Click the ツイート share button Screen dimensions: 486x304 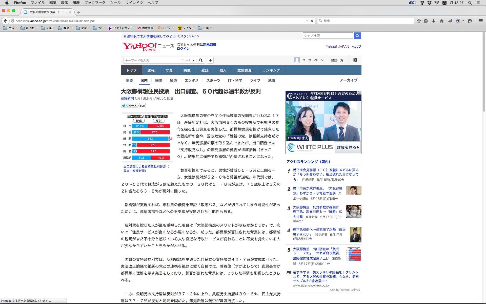[129, 106]
